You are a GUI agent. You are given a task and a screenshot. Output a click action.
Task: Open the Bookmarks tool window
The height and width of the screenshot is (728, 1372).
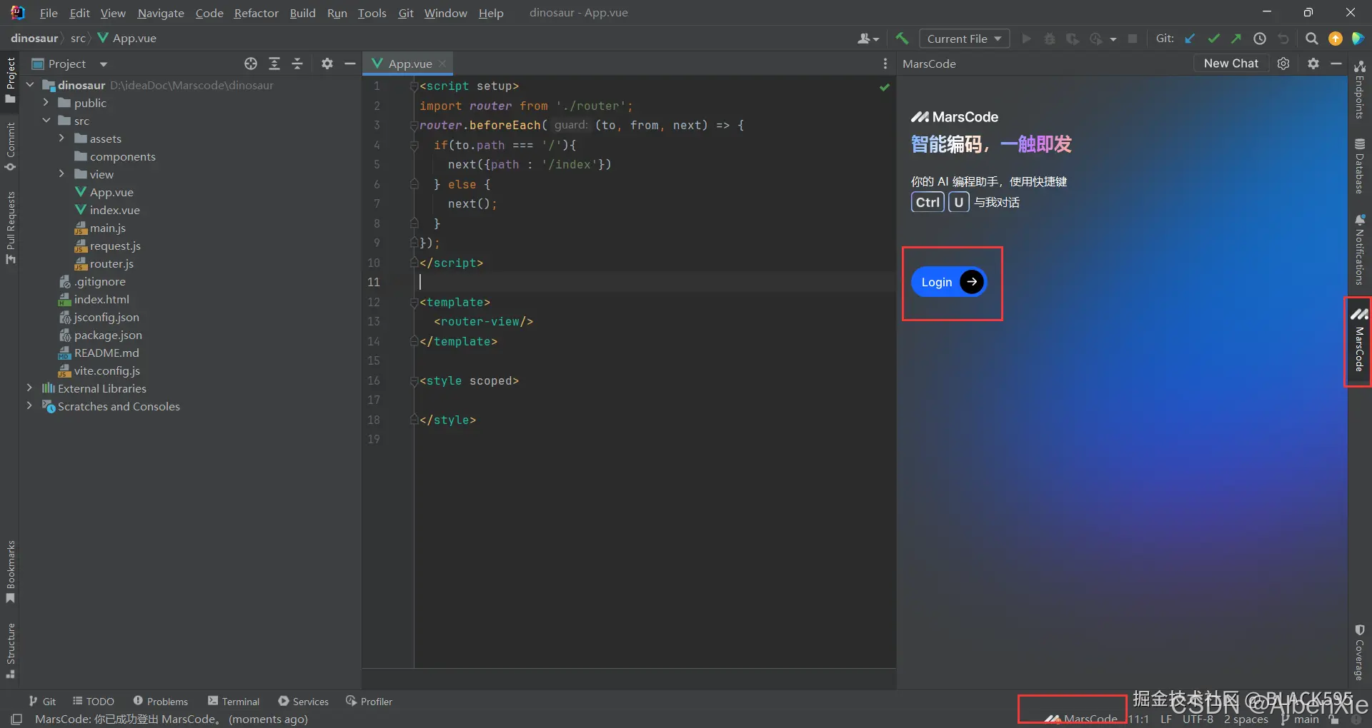[10, 571]
